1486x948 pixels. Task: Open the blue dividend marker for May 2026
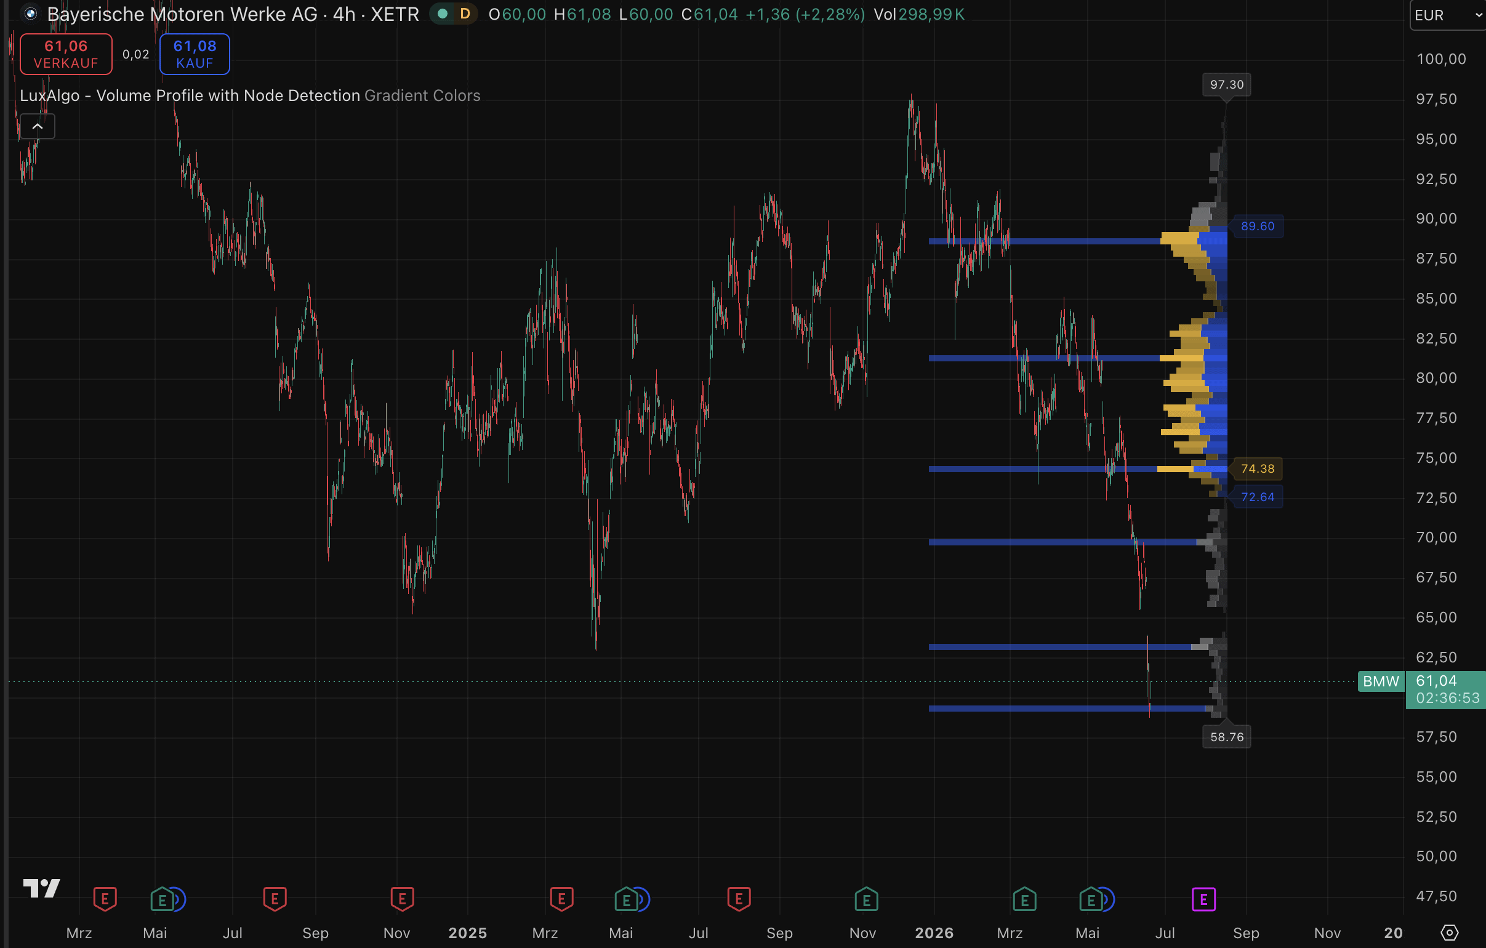pyautogui.click(x=1108, y=899)
